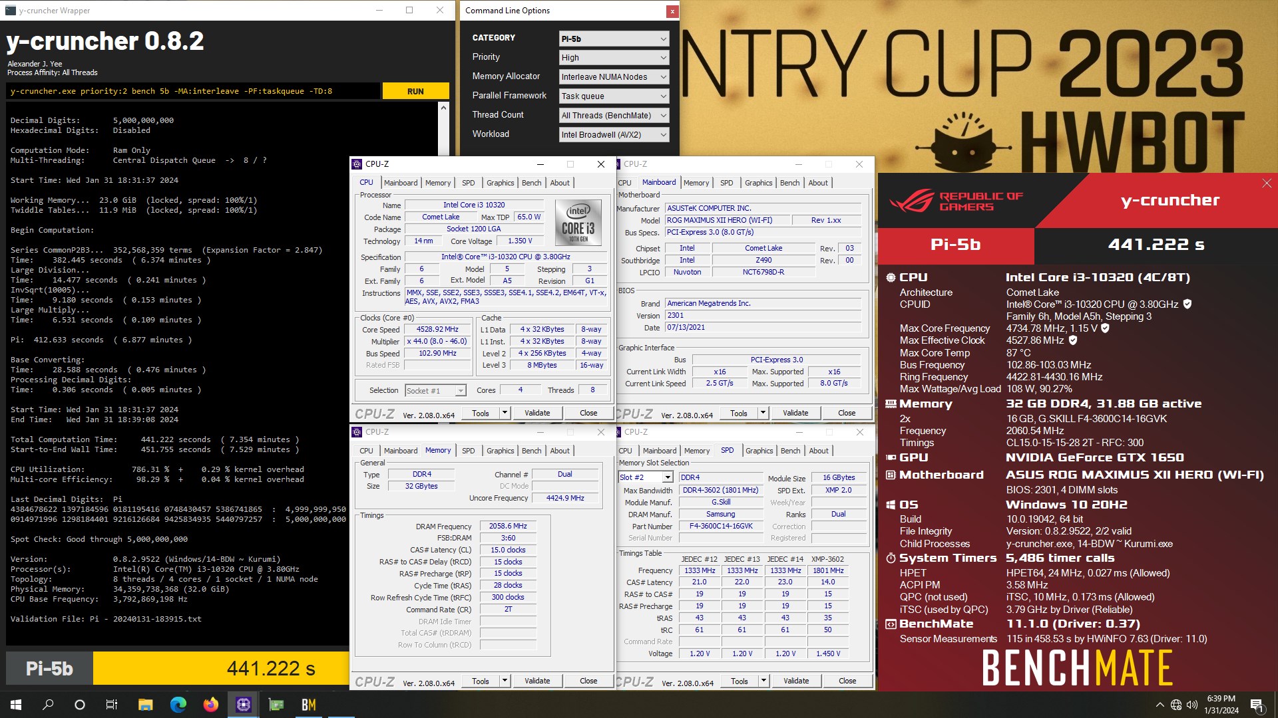
Task: Click the Max Effective Clock verified badge
Action: [x=1072, y=340]
